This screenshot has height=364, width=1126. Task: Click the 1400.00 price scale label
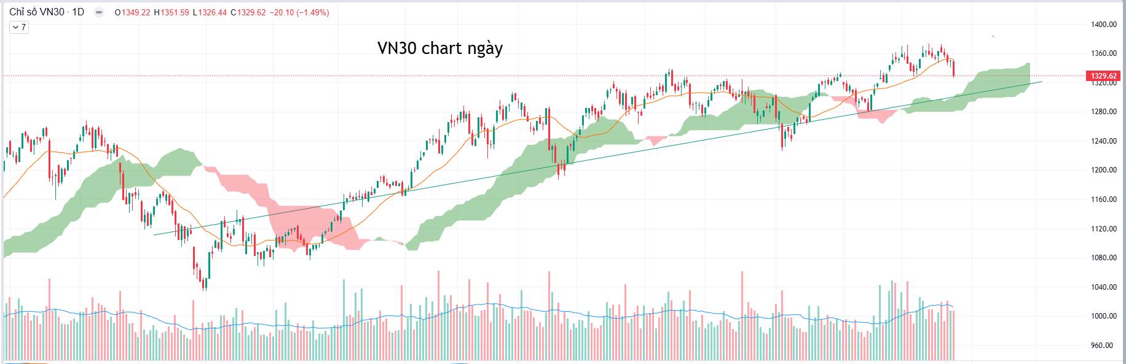[x=1103, y=25]
